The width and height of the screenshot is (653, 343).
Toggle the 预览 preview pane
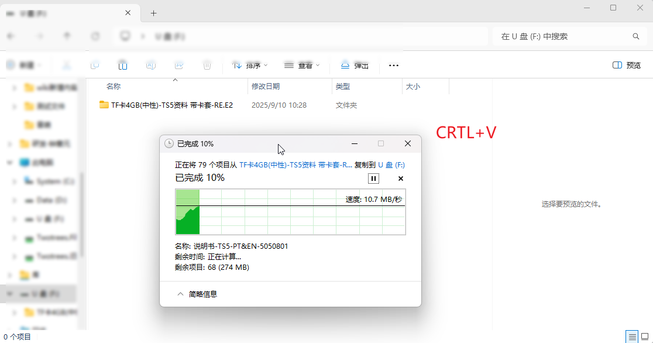coord(627,66)
